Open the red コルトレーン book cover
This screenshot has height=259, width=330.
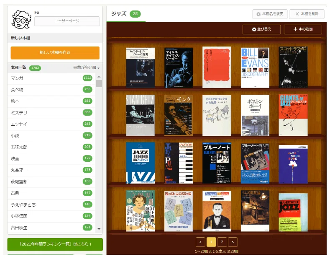click(x=217, y=67)
